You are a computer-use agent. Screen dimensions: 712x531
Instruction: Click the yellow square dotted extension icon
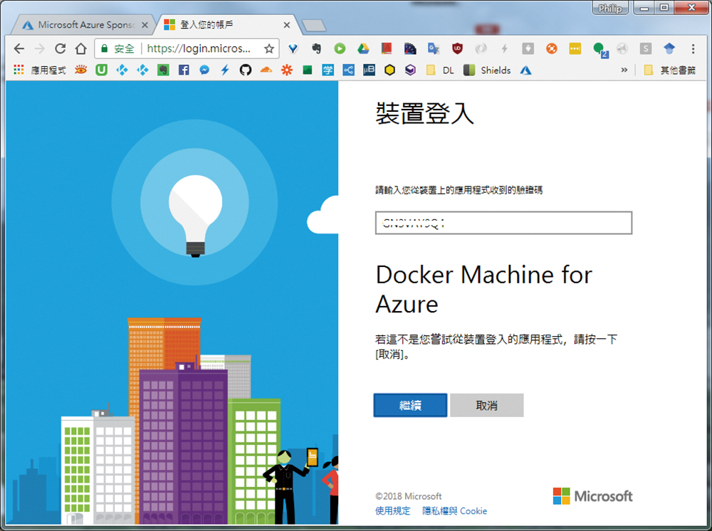(575, 48)
